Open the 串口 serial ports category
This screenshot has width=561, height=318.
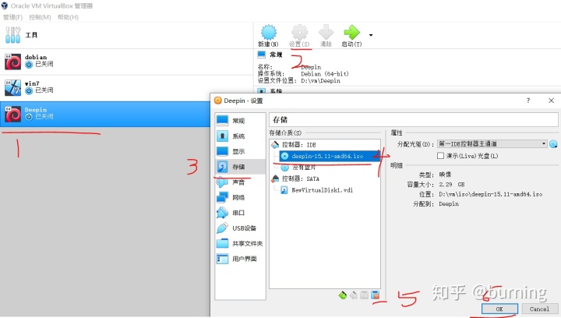(241, 213)
